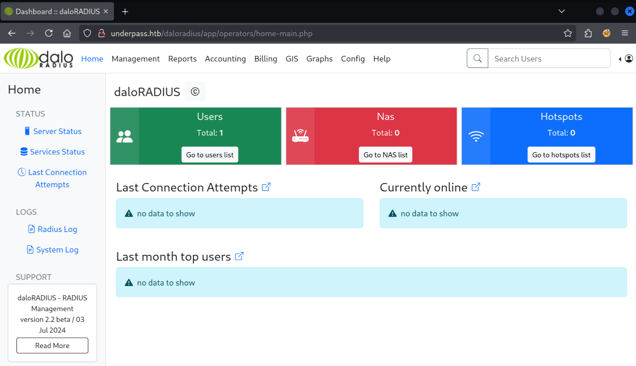Expand the caret beside user profile icon
636x366 pixels.
pos(620,59)
